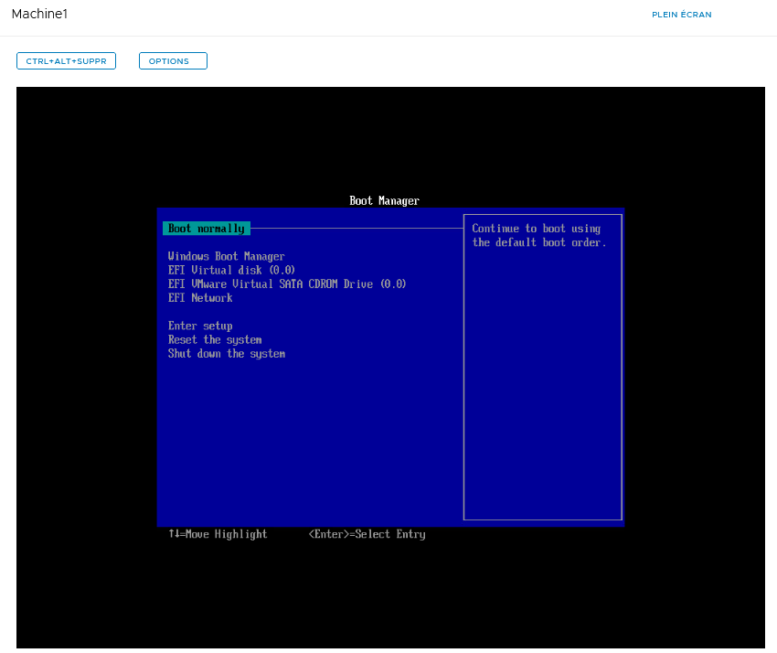Image resolution: width=777 pixels, height=653 pixels.
Task: Click the line right of Boot normally
Action: [x=357, y=229]
